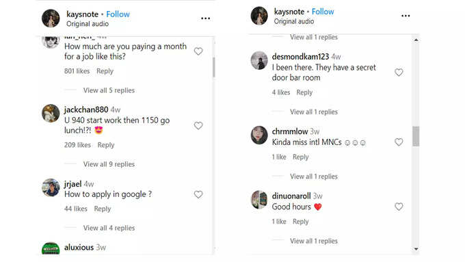
Task: Follow kaysnote in the left panel
Action: [x=118, y=14]
